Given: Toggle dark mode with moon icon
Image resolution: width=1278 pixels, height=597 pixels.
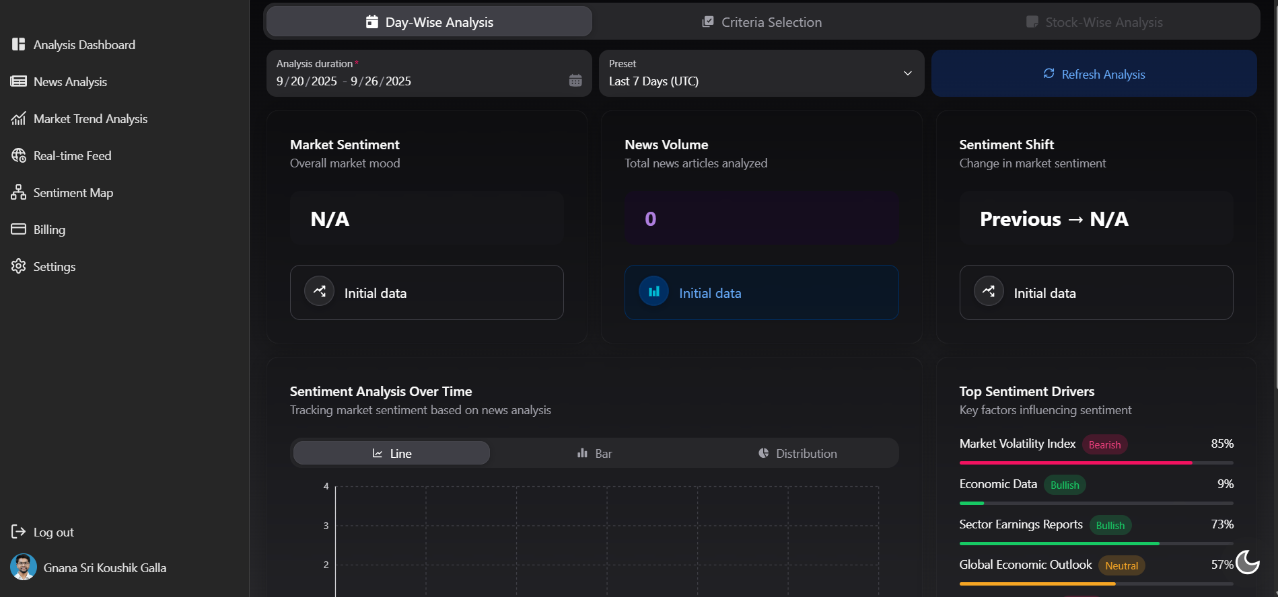Looking at the screenshot, I should pos(1247,562).
